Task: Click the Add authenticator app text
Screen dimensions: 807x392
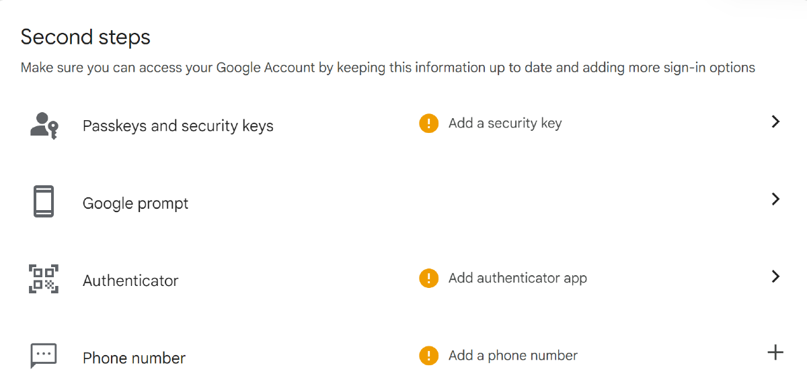Action: pos(517,278)
